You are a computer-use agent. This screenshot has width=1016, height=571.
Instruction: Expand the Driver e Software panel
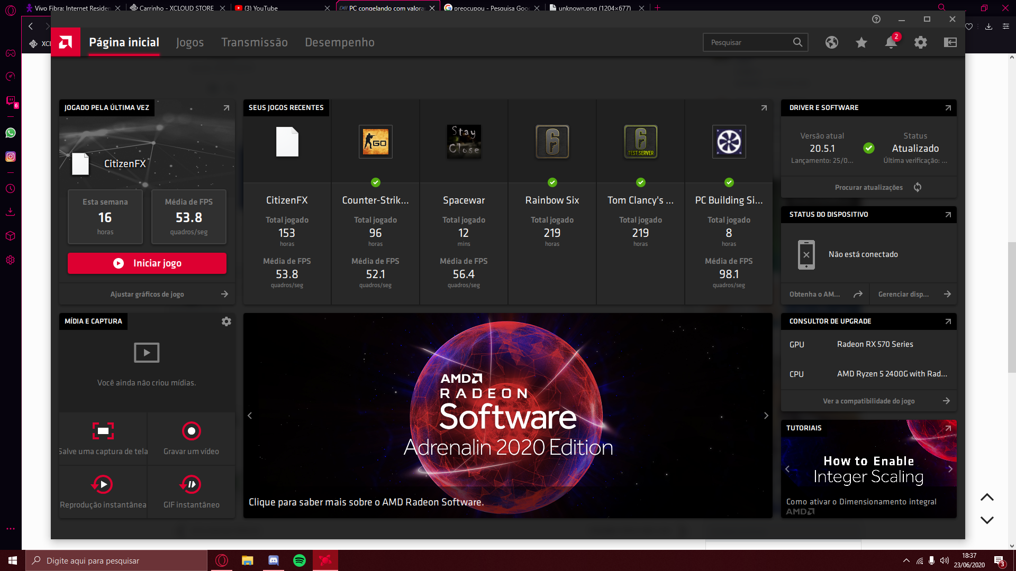(948, 108)
